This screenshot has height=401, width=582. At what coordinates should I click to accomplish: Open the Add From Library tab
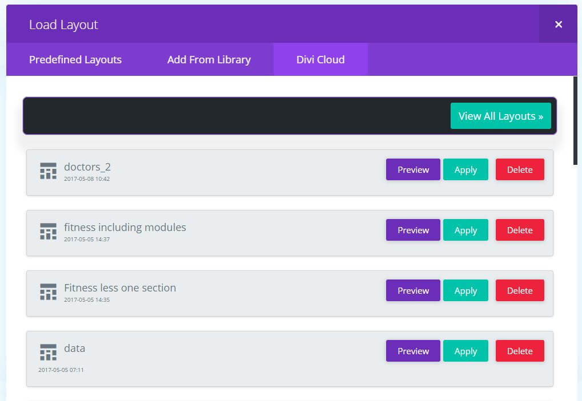tap(209, 59)
